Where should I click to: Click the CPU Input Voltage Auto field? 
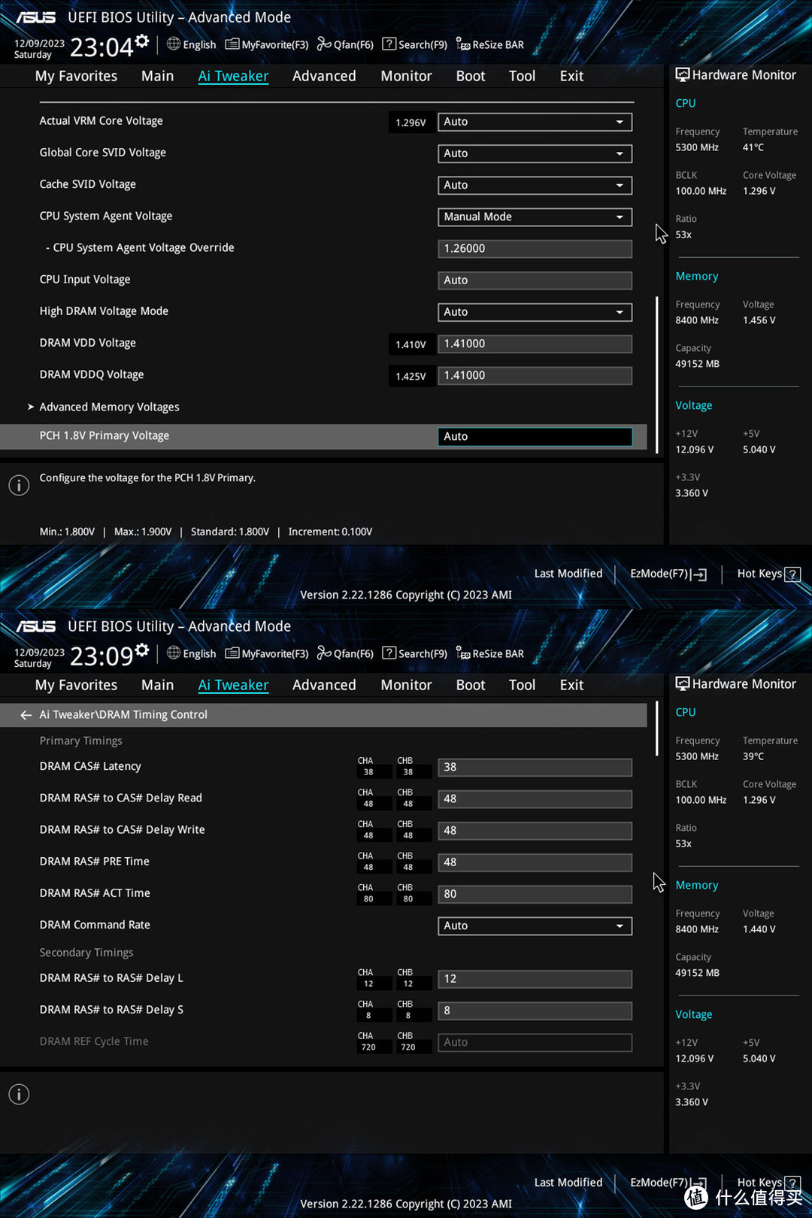click(x=535, y=280)
